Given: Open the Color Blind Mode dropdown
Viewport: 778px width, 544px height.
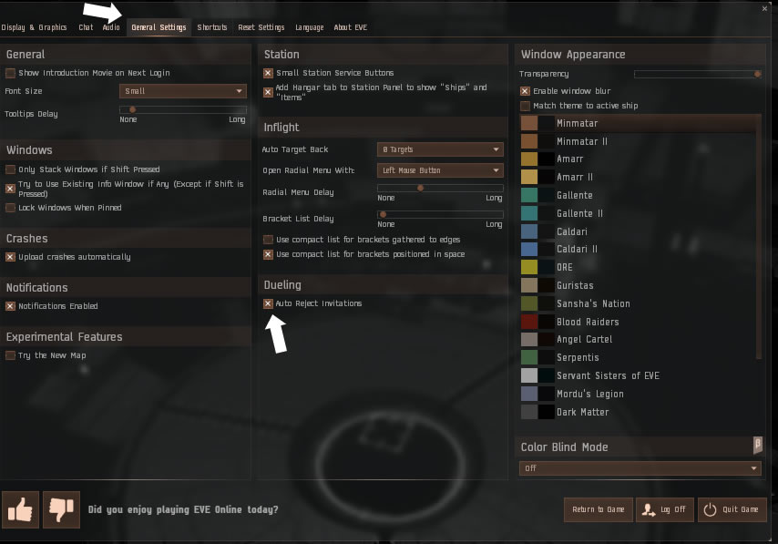Looking at the screenshot, I should click(x=640, y=468).
